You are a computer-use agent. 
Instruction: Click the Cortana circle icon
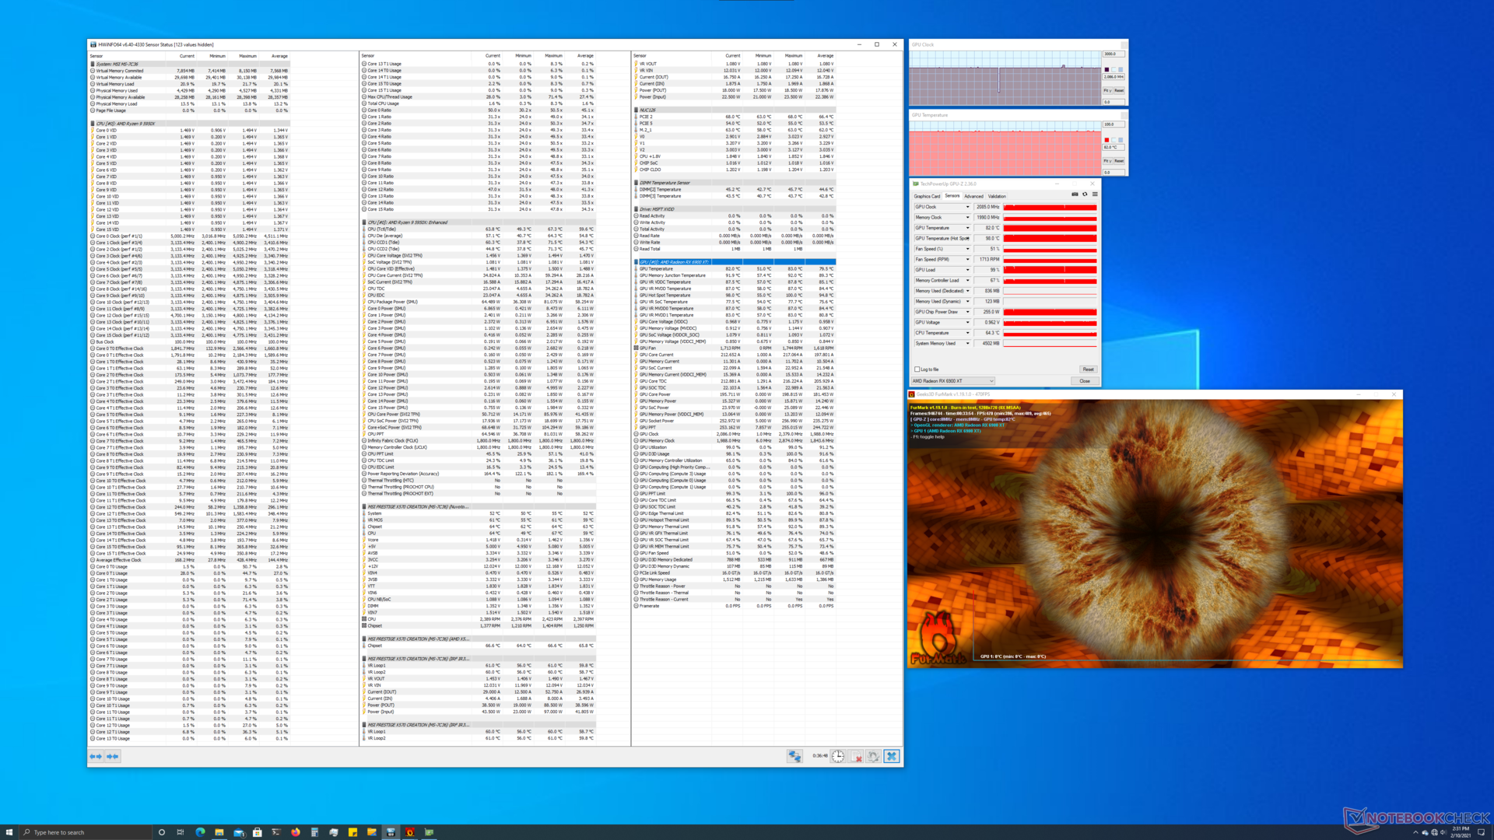[162, 832]
